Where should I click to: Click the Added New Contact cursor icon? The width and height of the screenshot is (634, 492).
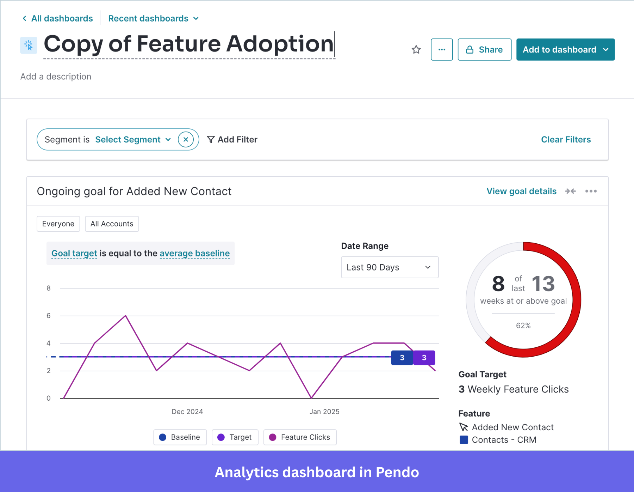464,427
